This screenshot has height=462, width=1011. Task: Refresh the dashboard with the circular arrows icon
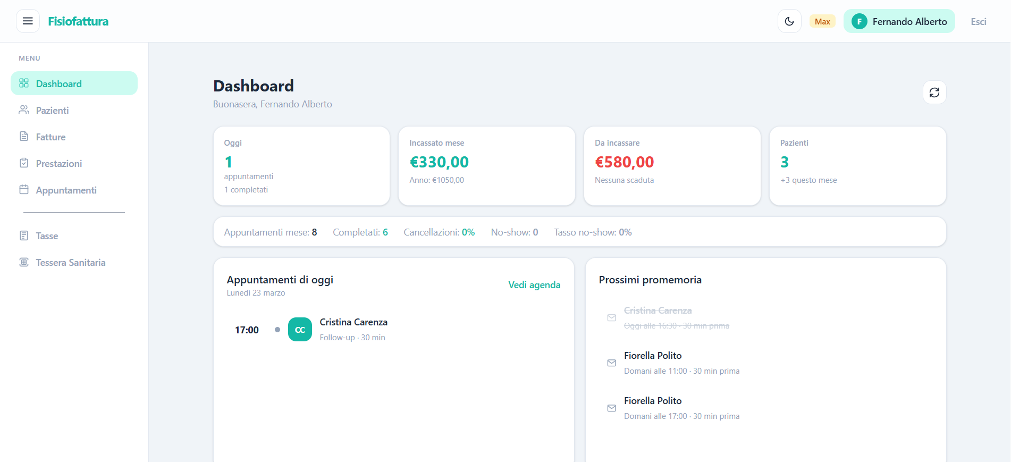[934, 92]
